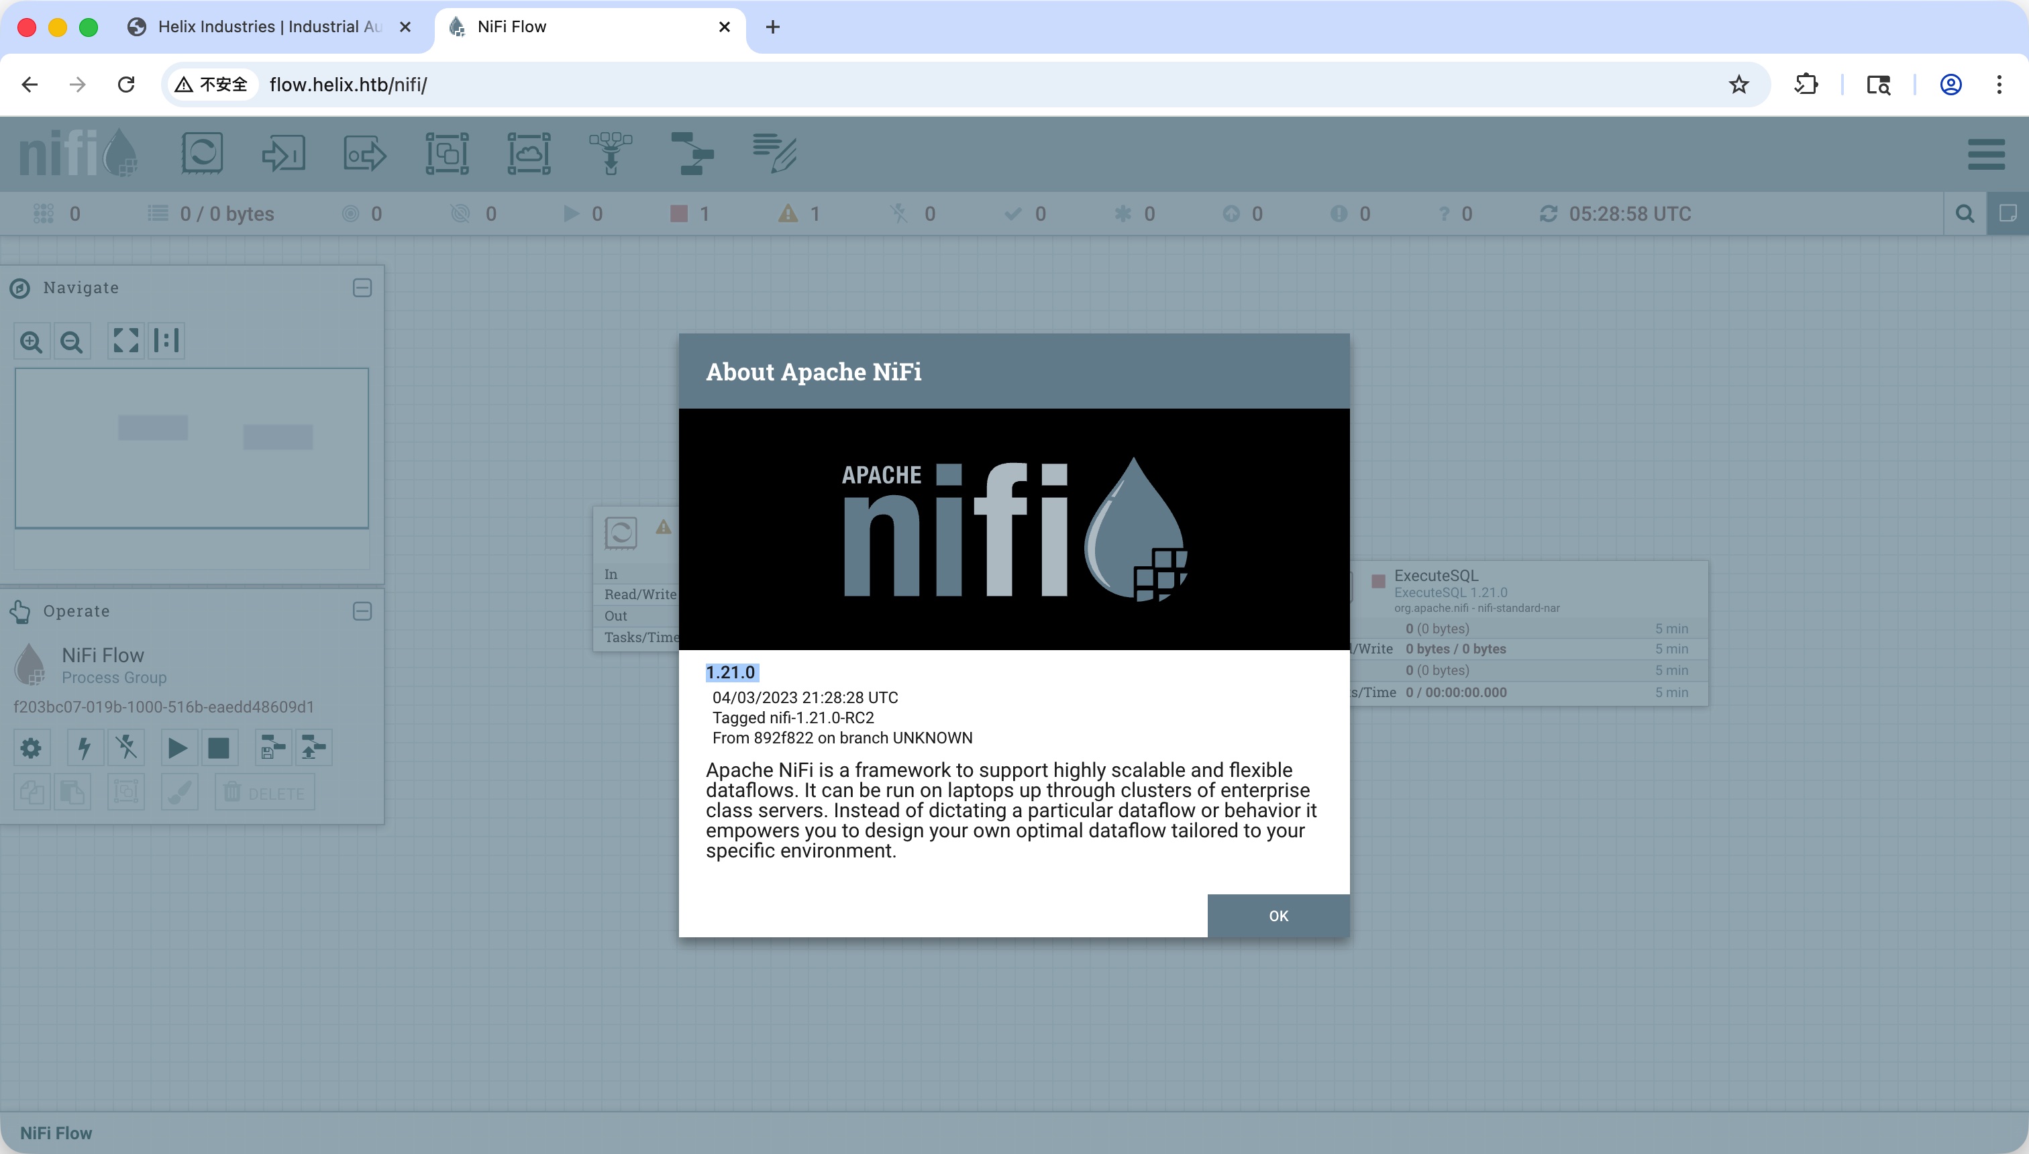Select the Processor component icon in toolbar
The width and height of the screenshot is (2029, 1154).
coord(202,153)
